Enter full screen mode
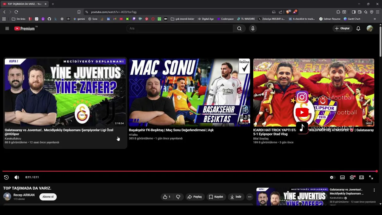The width and height of the screenshot is (382, 215). (x=371, y=177)
